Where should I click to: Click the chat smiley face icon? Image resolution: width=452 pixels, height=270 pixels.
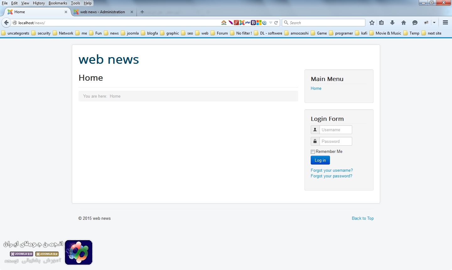415,23
